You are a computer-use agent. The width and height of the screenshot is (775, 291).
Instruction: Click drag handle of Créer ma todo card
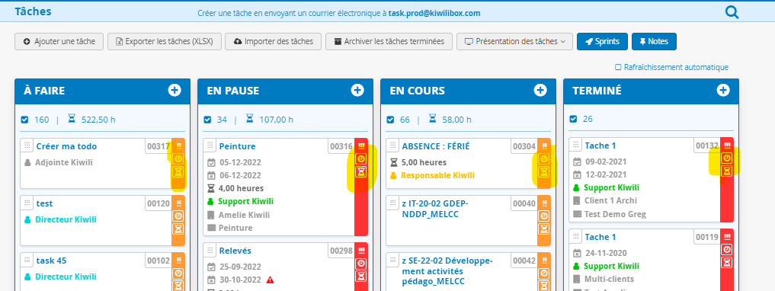point(27,145)
